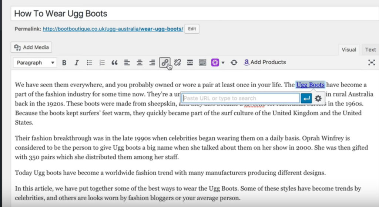Apply the link with blue arrow button
The image size is (379, 207).
coord(306,98)
